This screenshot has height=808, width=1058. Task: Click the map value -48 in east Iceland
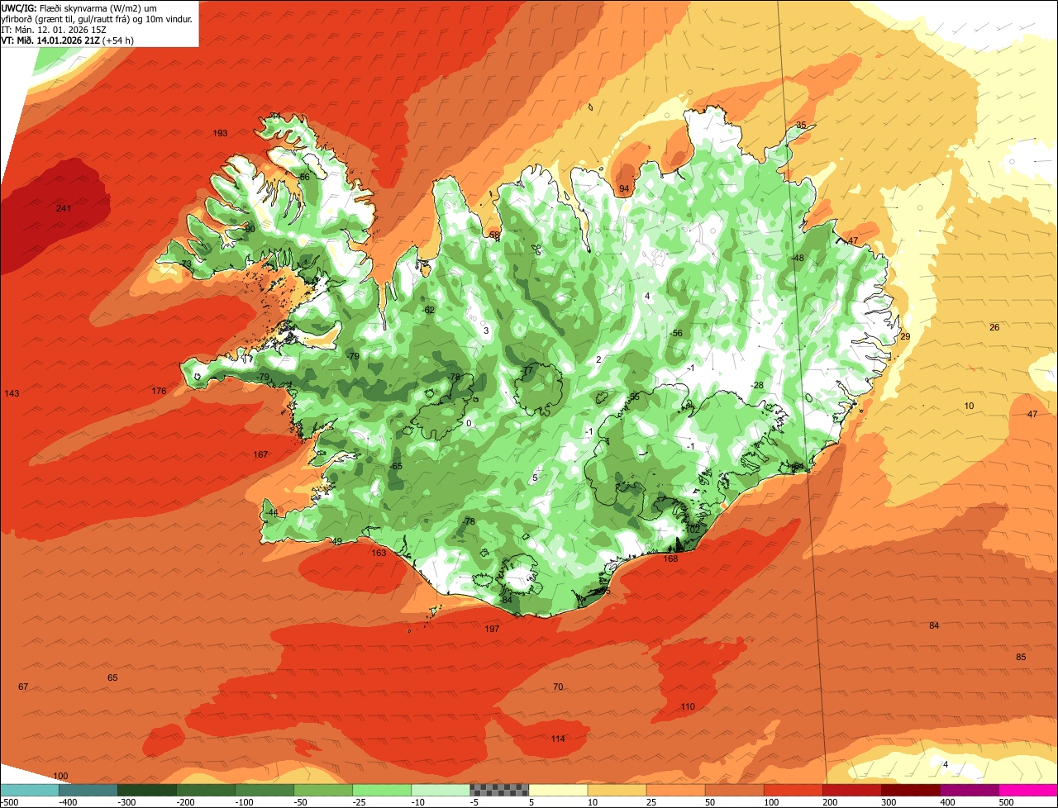797,259
